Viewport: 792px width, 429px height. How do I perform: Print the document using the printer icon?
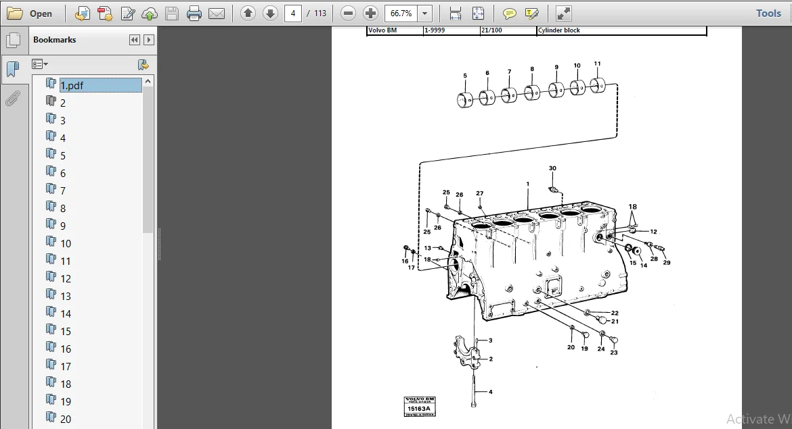(x=194, y=14)
